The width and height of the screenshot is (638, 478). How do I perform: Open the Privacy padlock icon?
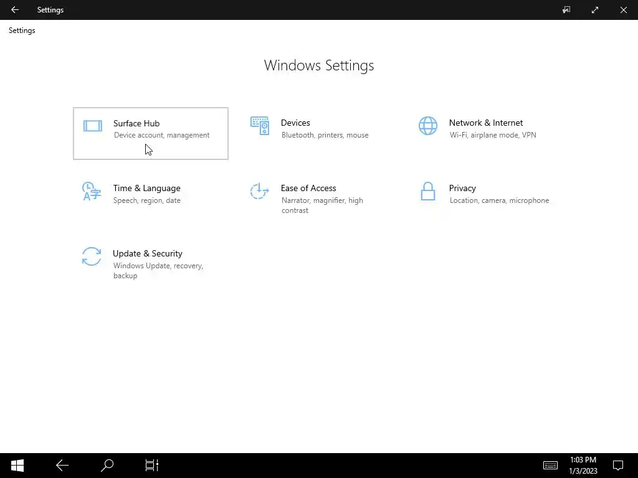pyautogui.click(x=427, y=191)
